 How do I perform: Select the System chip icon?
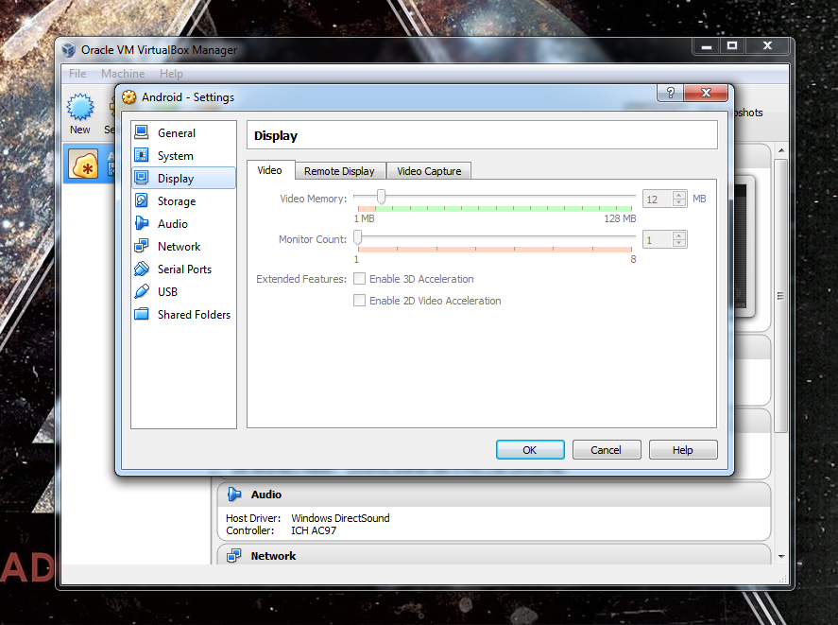pos(142,155)
